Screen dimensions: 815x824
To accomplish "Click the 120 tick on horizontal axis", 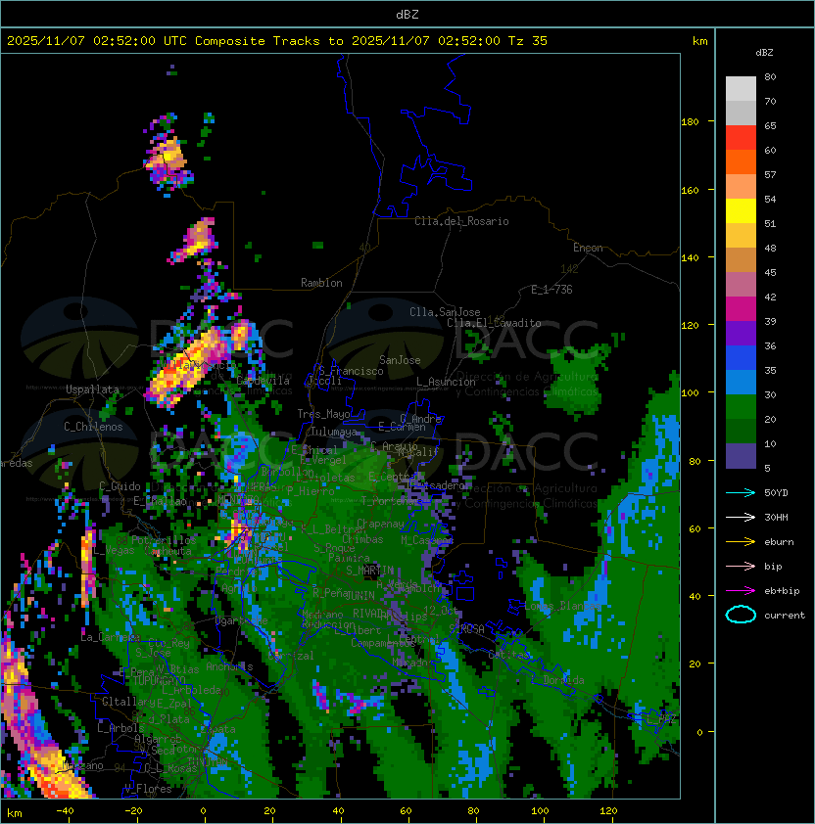I will 608,811.
